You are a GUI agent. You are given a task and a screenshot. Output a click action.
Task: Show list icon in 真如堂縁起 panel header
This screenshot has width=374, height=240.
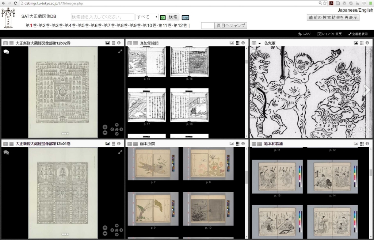[135, 43]
